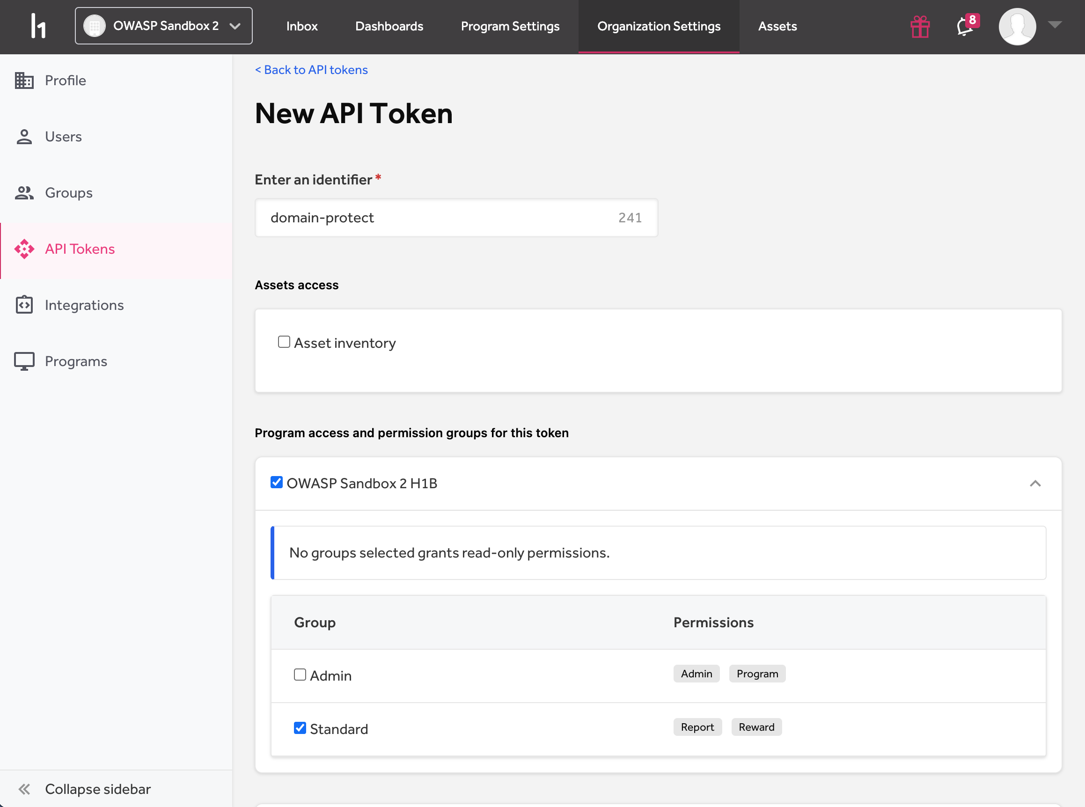This screenshot has width=1085, height=807.
Task: Open the Assets tab
Action: point(777,26)
